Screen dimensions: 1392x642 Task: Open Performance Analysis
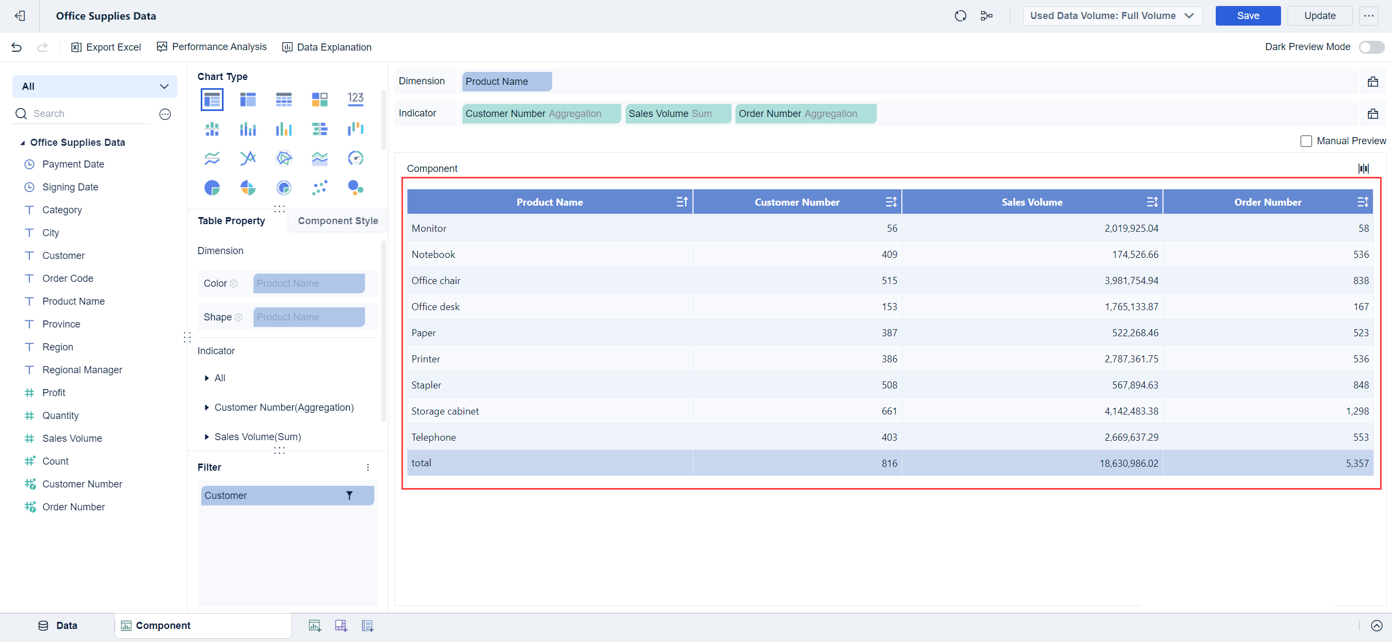coord(212,47)
